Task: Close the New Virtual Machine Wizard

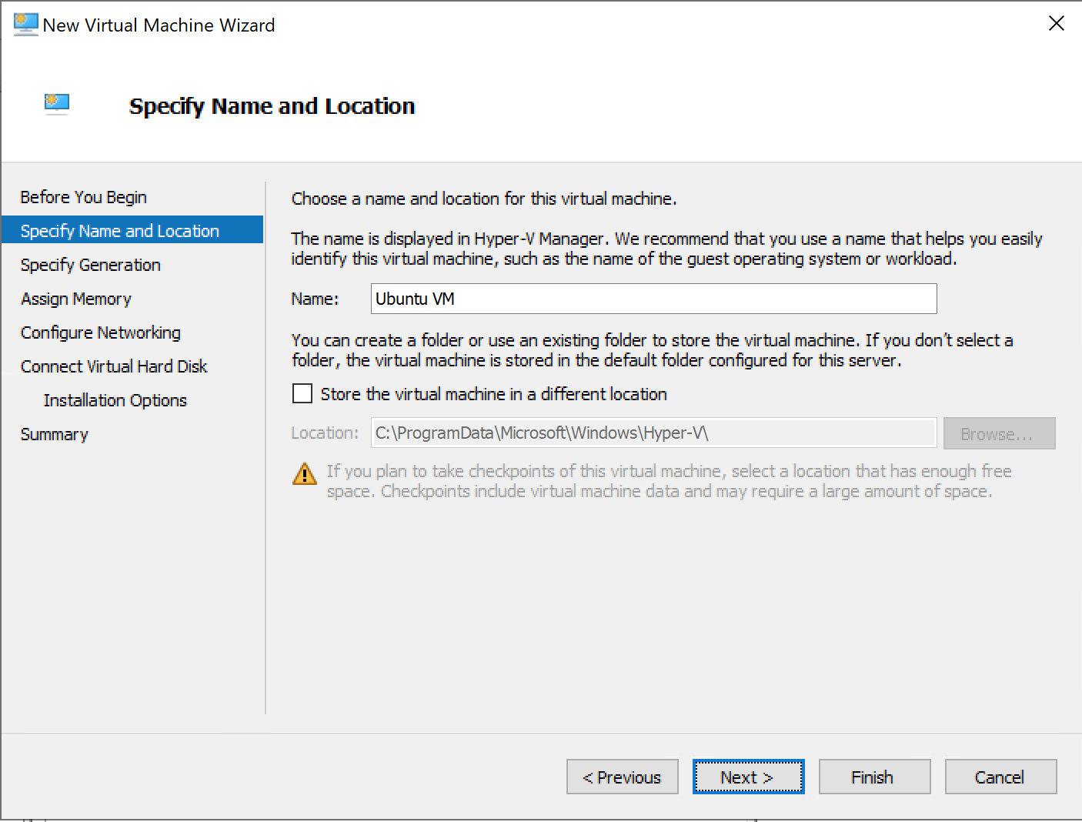Action: point(1057,24)
